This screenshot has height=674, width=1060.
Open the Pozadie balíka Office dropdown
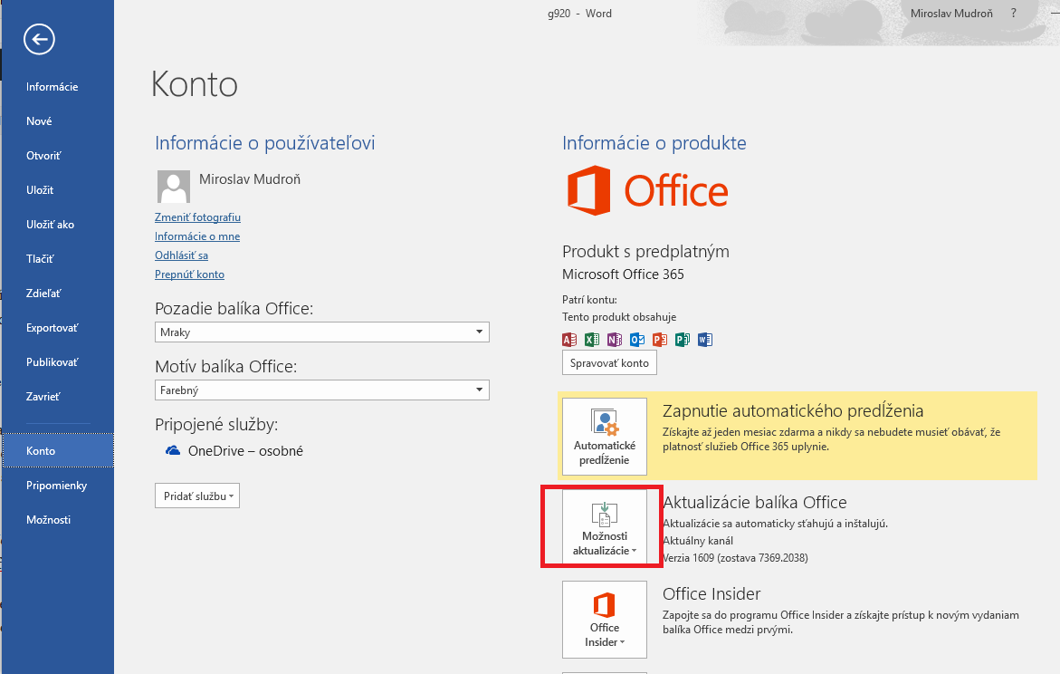(321, 332)
